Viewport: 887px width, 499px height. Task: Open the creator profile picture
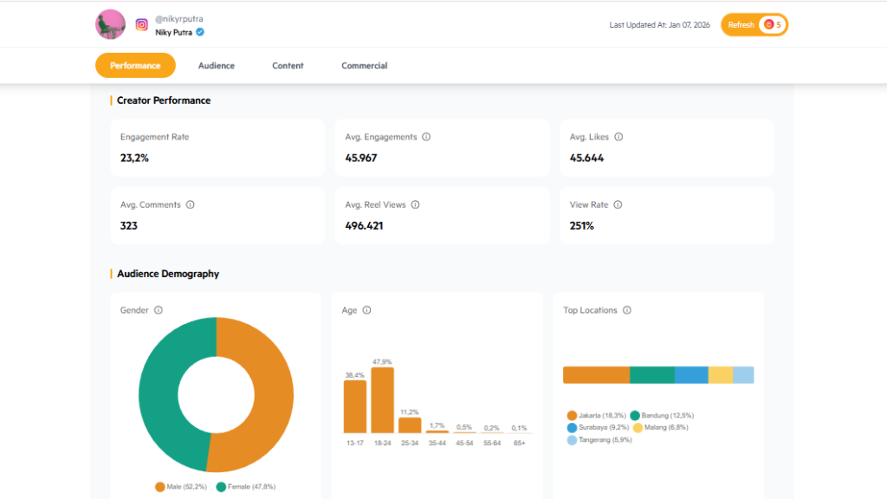point(110,24)
